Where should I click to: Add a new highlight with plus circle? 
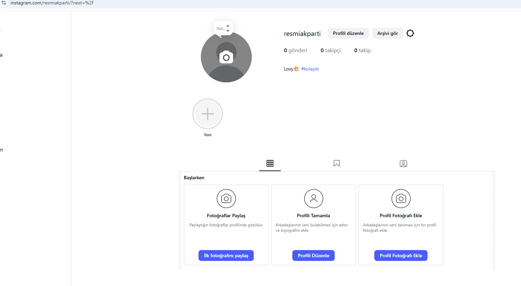point(208,114)
